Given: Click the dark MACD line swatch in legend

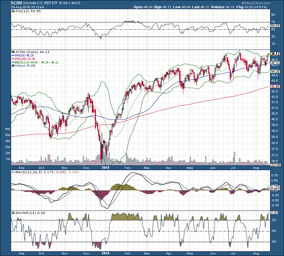Looking at the screenshot, I should tap(13, 172).
